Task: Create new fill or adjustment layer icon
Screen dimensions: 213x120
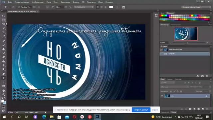Action: click(x=194, y=109)
